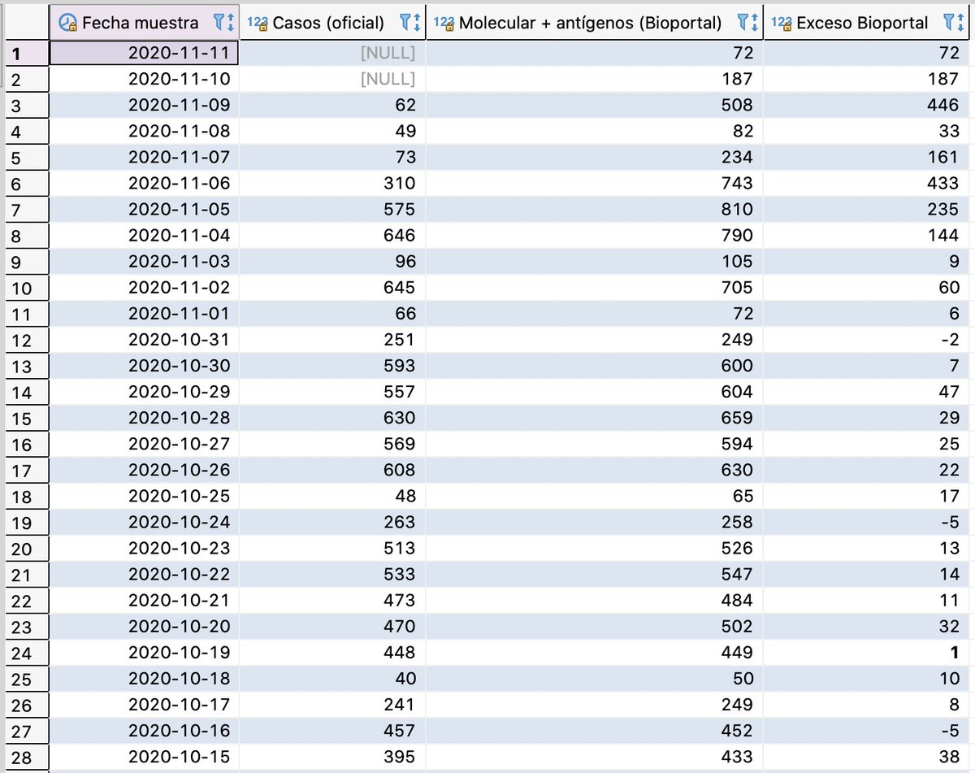Select the Molecular + antígenos (Bioportal) column header

[x=595, y=24]
